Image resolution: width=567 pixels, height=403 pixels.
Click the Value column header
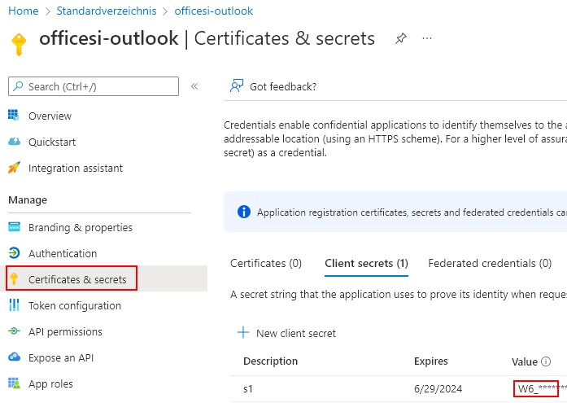click(525, 361)
